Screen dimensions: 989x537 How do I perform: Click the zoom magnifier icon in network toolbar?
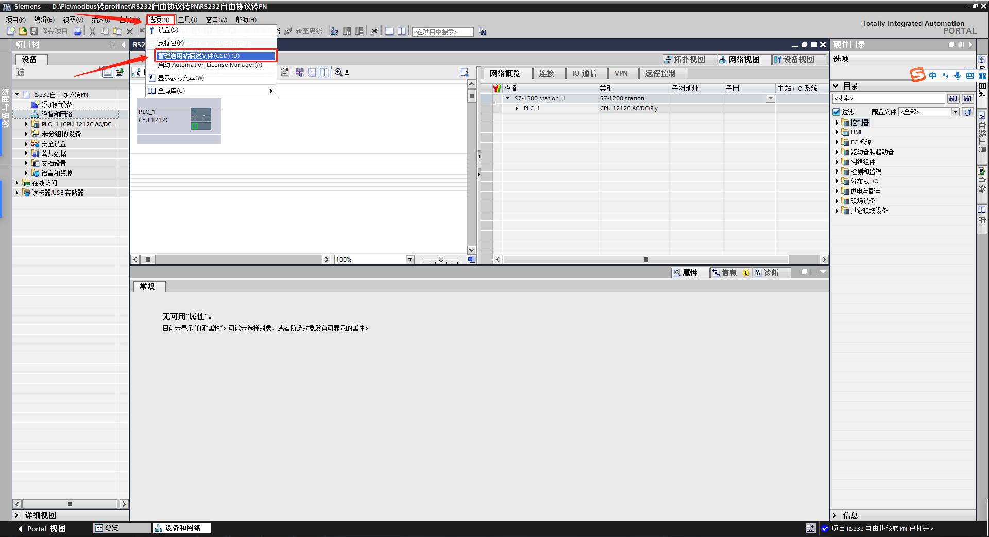pos(338,73)
